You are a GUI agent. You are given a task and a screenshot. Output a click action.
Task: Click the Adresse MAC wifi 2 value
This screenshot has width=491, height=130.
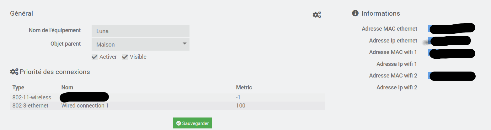[452, 76]
